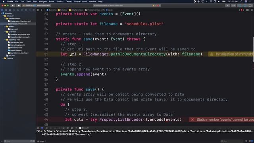Open the All Output console dropdown
Screen dimensions: 254x143
coord(41,141)
